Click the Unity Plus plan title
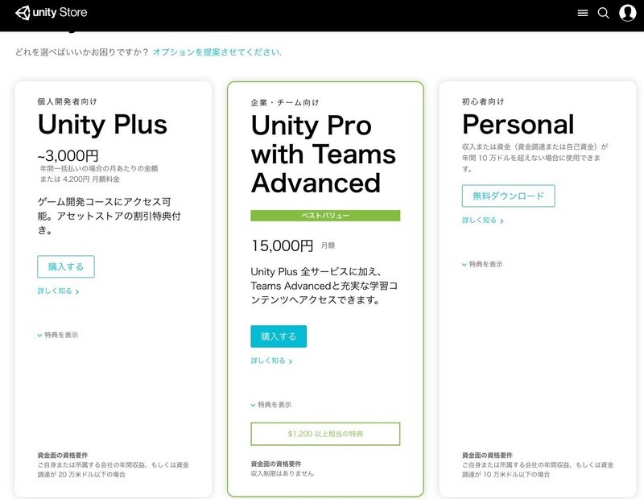This screenshot has width=644, height=499. 102,125
